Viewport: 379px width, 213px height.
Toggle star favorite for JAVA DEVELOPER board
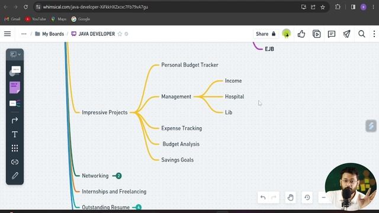[x=120, y=34]
